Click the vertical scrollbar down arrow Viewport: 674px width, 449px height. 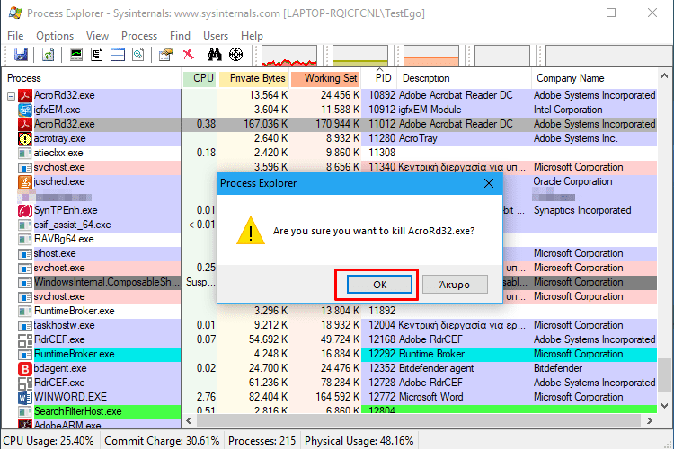coord(664,406)
